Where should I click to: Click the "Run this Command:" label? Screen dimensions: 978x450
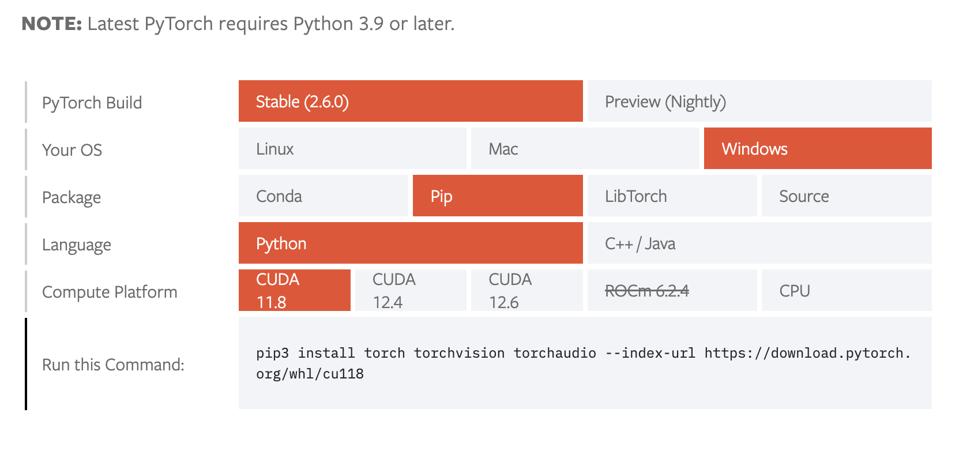tap(113, 365)
